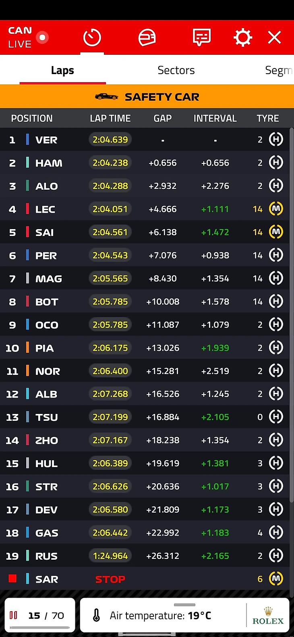Image resolution: width=294 pixels, height=637 pixels.
Task: Tap the Safety Car banner
Action: coord(147,97)
